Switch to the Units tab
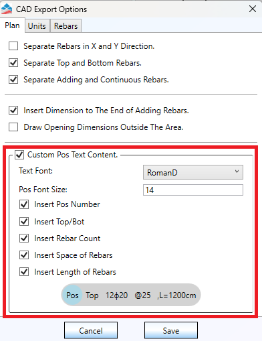This screenshot has height=341, width=262. click(37, 26)
